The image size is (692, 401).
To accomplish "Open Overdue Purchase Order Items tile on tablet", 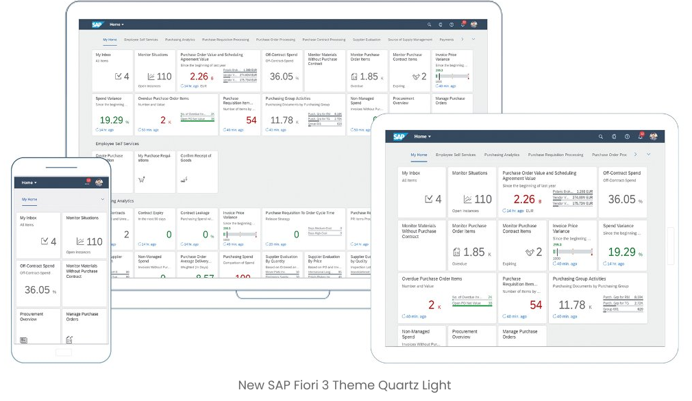I will [x=447, y=298].
